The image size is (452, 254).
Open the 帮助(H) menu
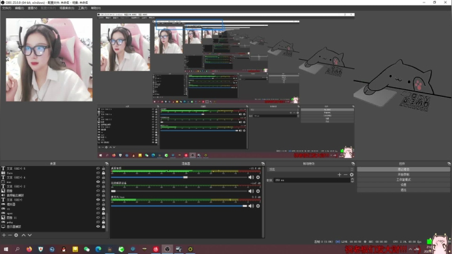tap(95, 8)
